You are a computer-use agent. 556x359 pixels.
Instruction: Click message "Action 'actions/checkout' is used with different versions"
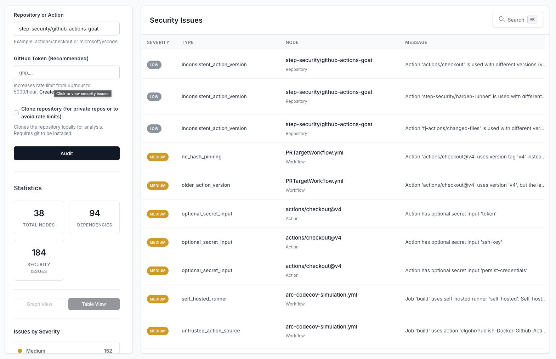[x=475, y=64]
